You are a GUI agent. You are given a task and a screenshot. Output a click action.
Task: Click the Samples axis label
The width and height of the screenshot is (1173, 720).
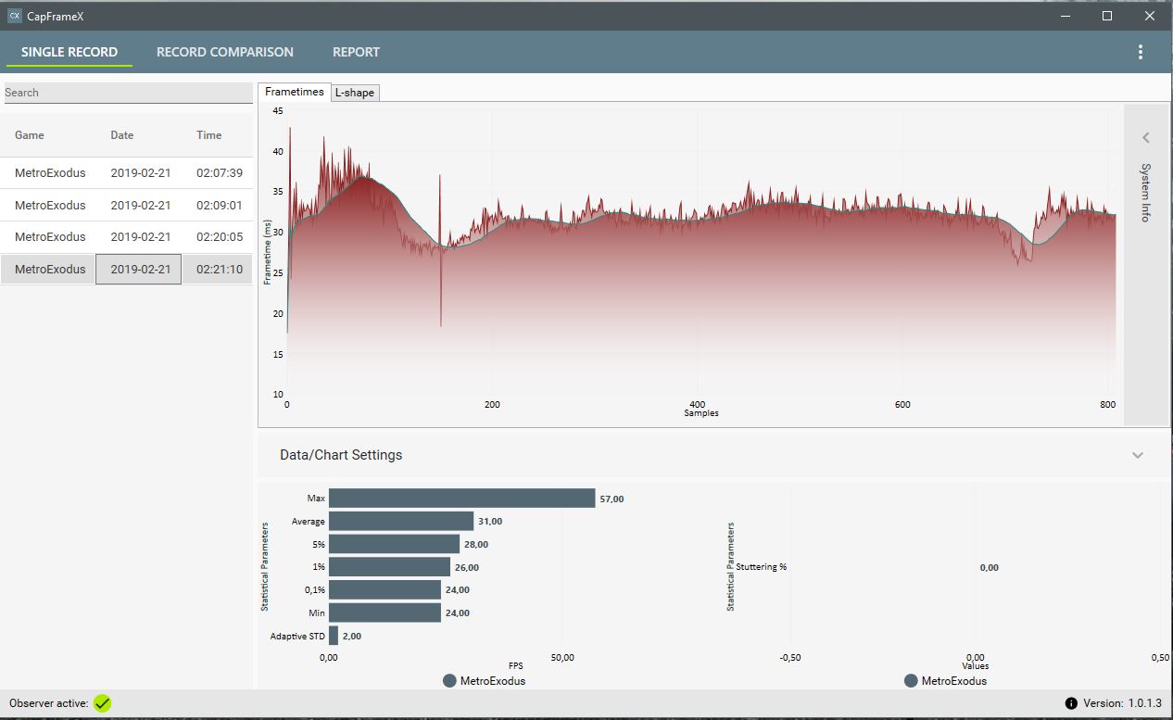[x=701, y=413]
